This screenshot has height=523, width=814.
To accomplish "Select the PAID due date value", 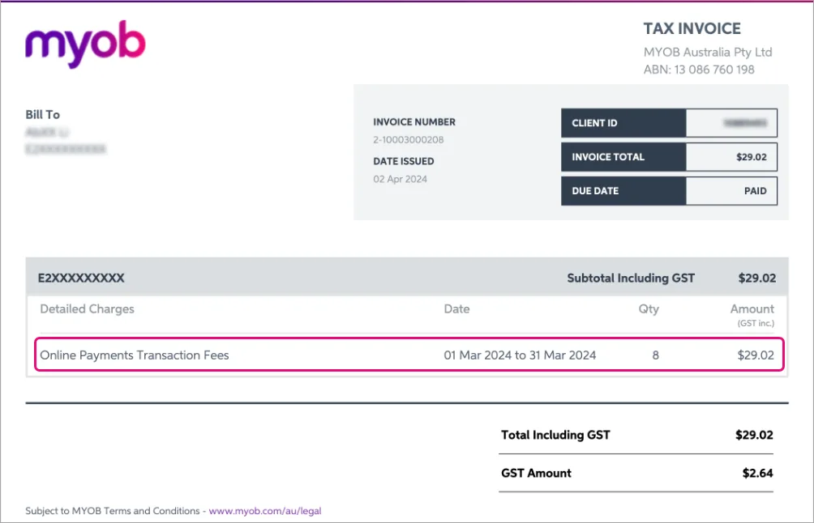I will pos(756,191).
